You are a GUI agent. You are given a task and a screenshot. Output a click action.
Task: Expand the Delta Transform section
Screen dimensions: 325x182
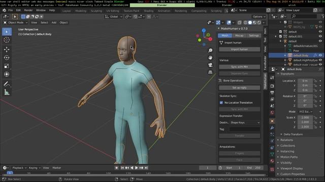(293, 134)
